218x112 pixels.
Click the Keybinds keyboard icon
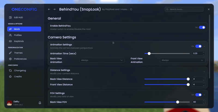point(10,41)
